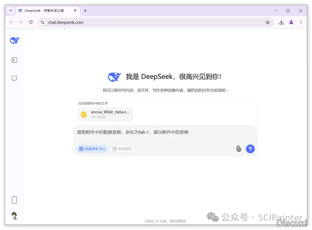Viewport: 312px width, 230px height.
Task: Click the large DeepSeek whale logo beside heading
Action: point(114,77)
